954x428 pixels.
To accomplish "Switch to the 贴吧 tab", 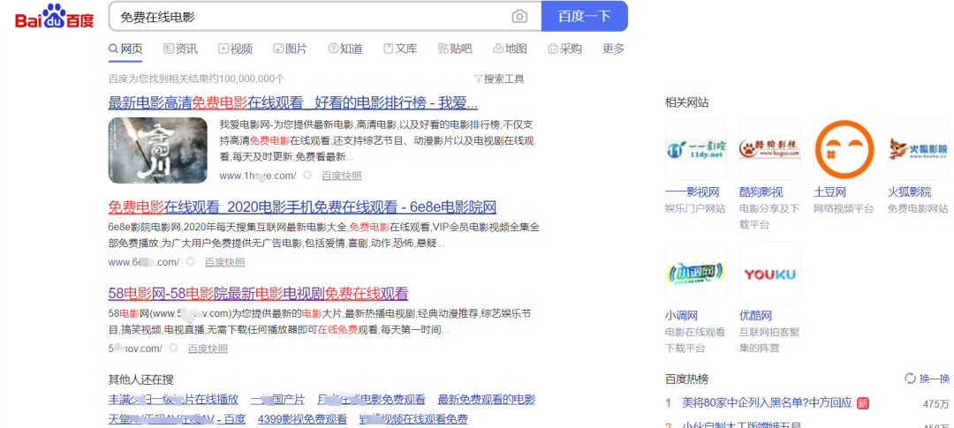I will [x=455, y=49].
